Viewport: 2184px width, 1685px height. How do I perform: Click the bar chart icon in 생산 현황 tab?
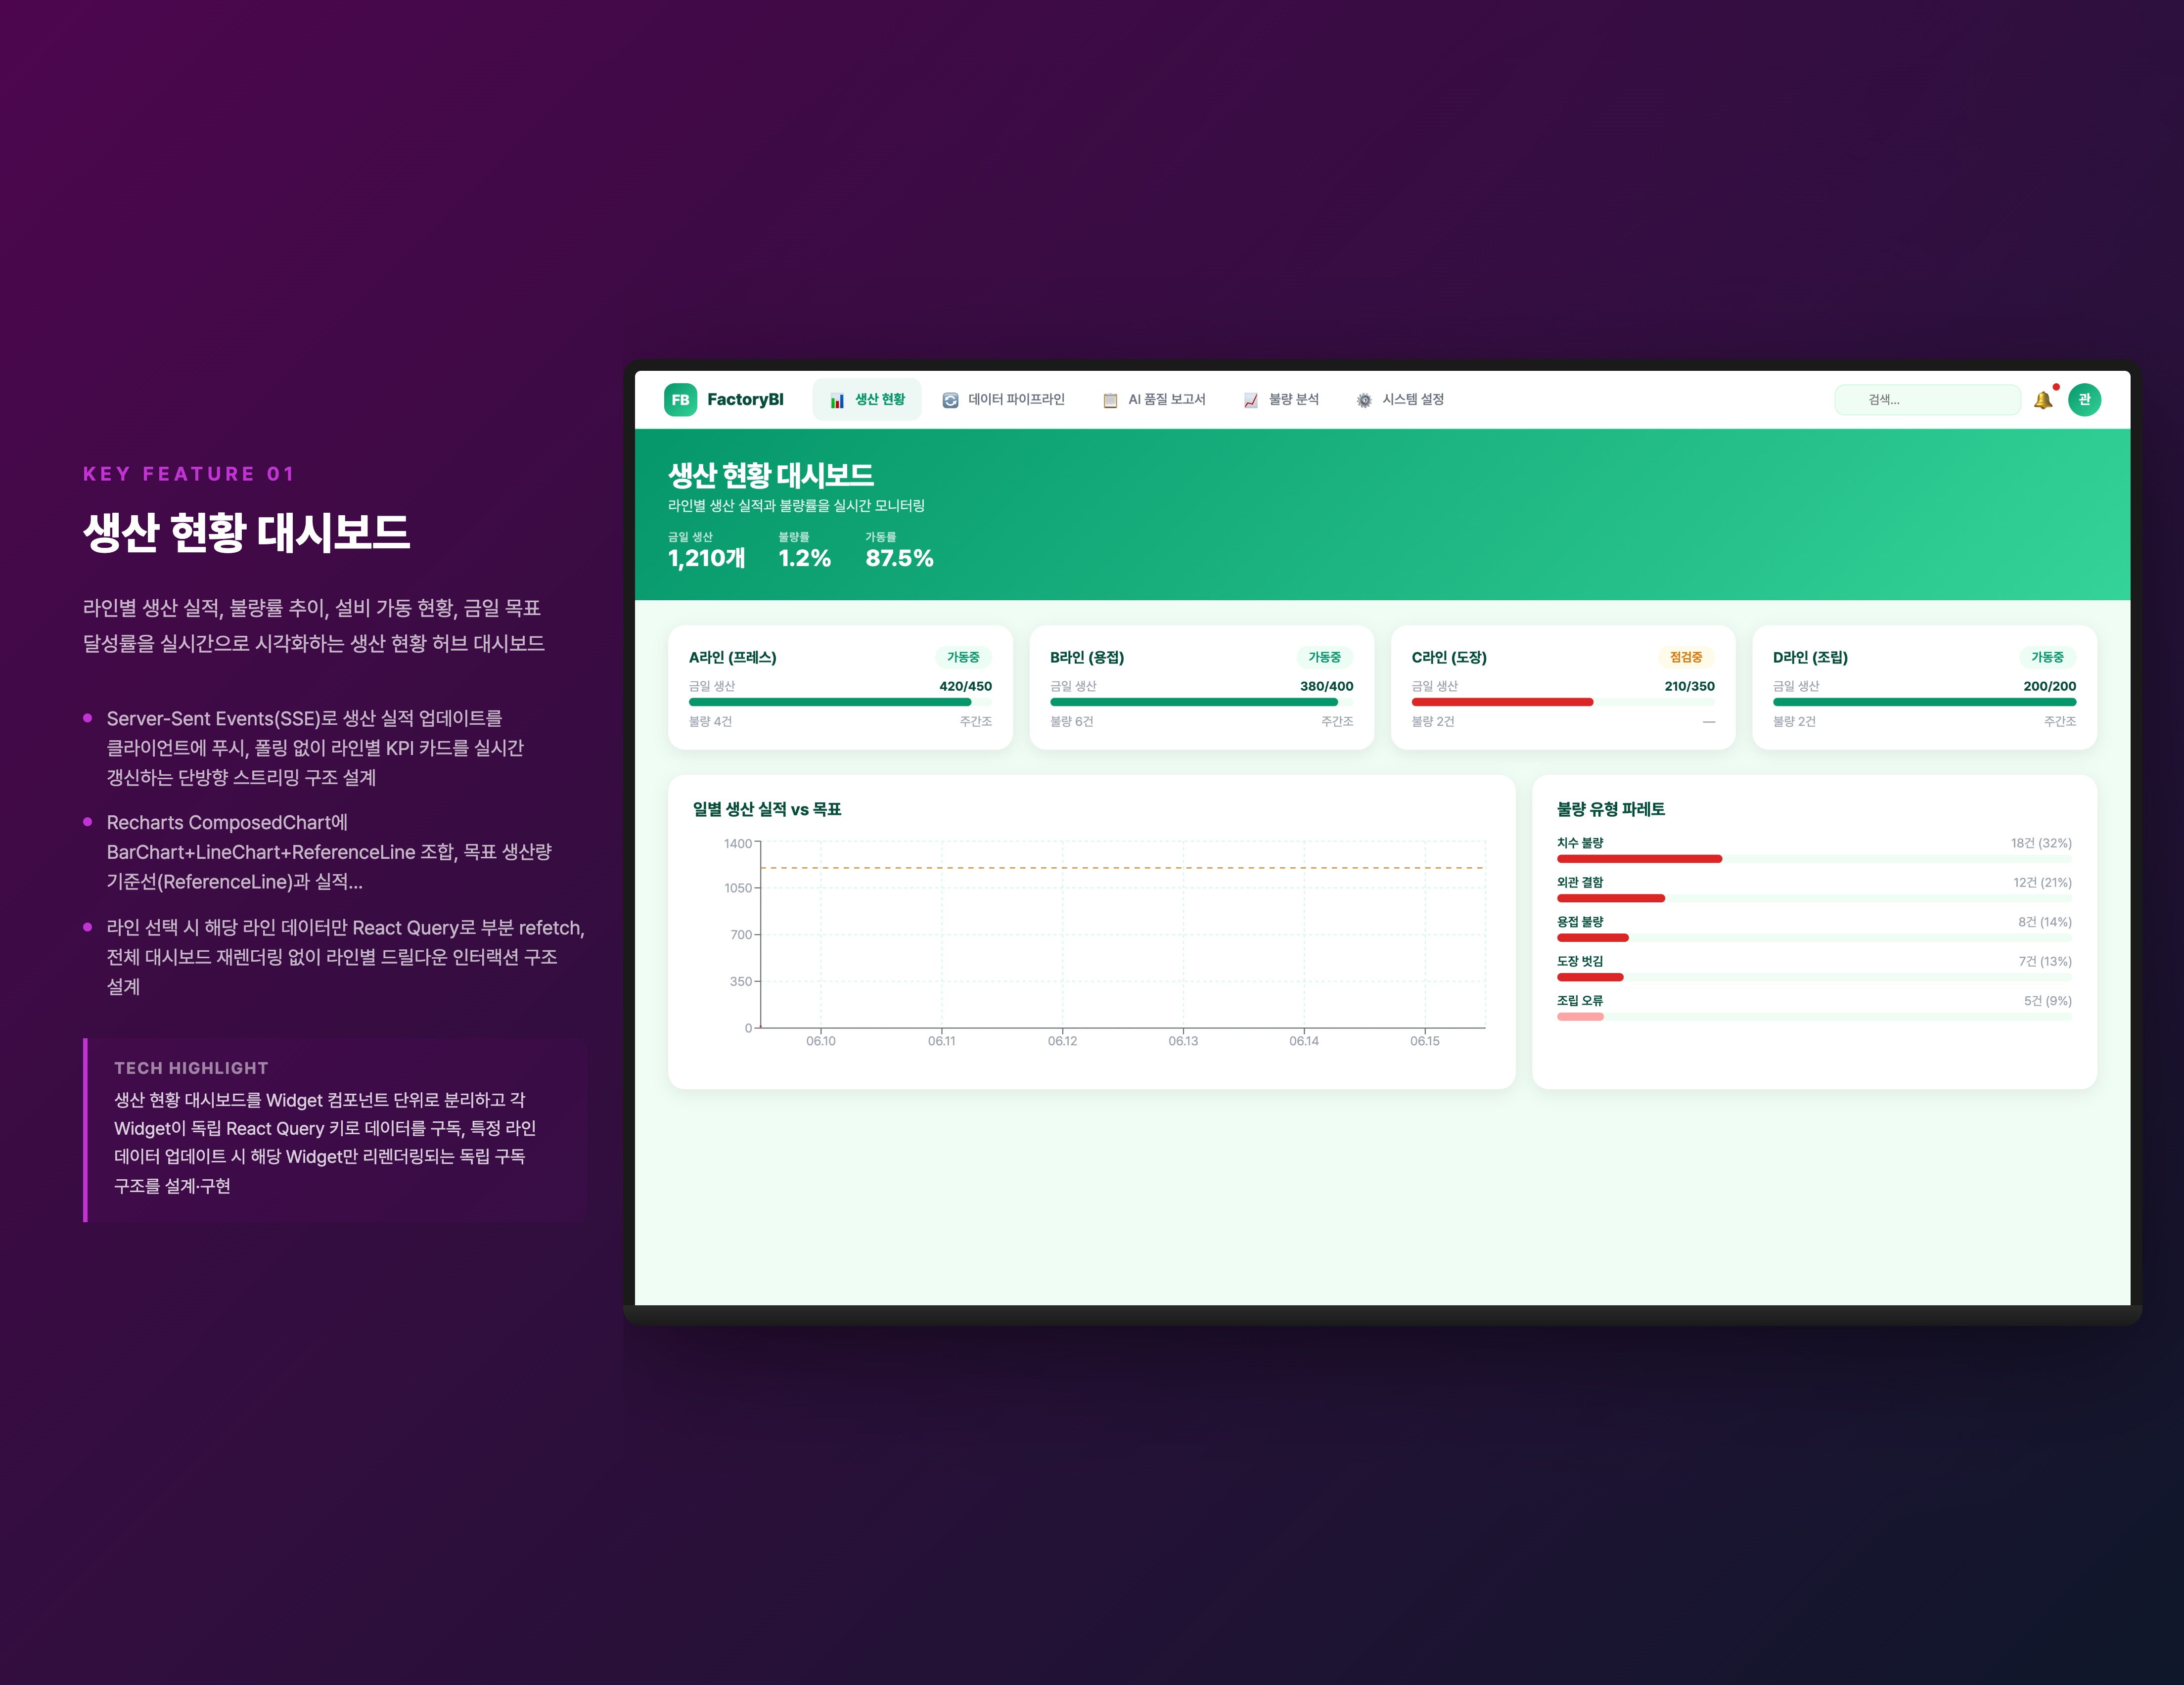tap(837, 401)
